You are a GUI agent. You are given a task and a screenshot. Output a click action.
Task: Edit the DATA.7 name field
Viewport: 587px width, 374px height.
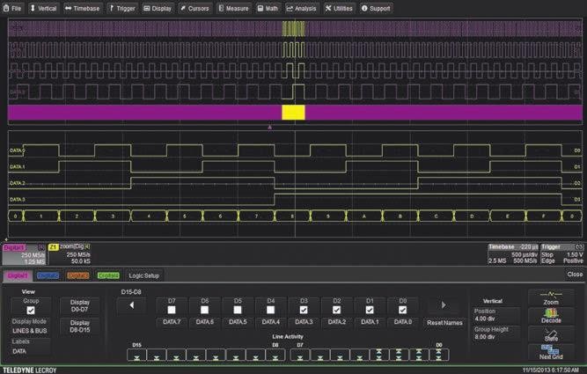tap(172, 322)
